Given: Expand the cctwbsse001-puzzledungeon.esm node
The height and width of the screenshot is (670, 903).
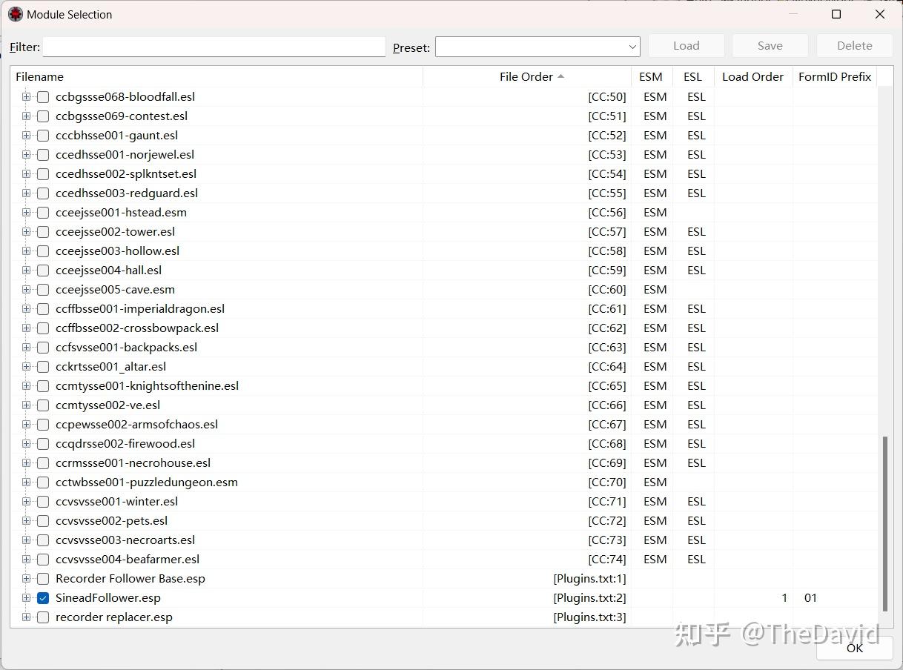Looking at the screenshot, I should 25,482.
